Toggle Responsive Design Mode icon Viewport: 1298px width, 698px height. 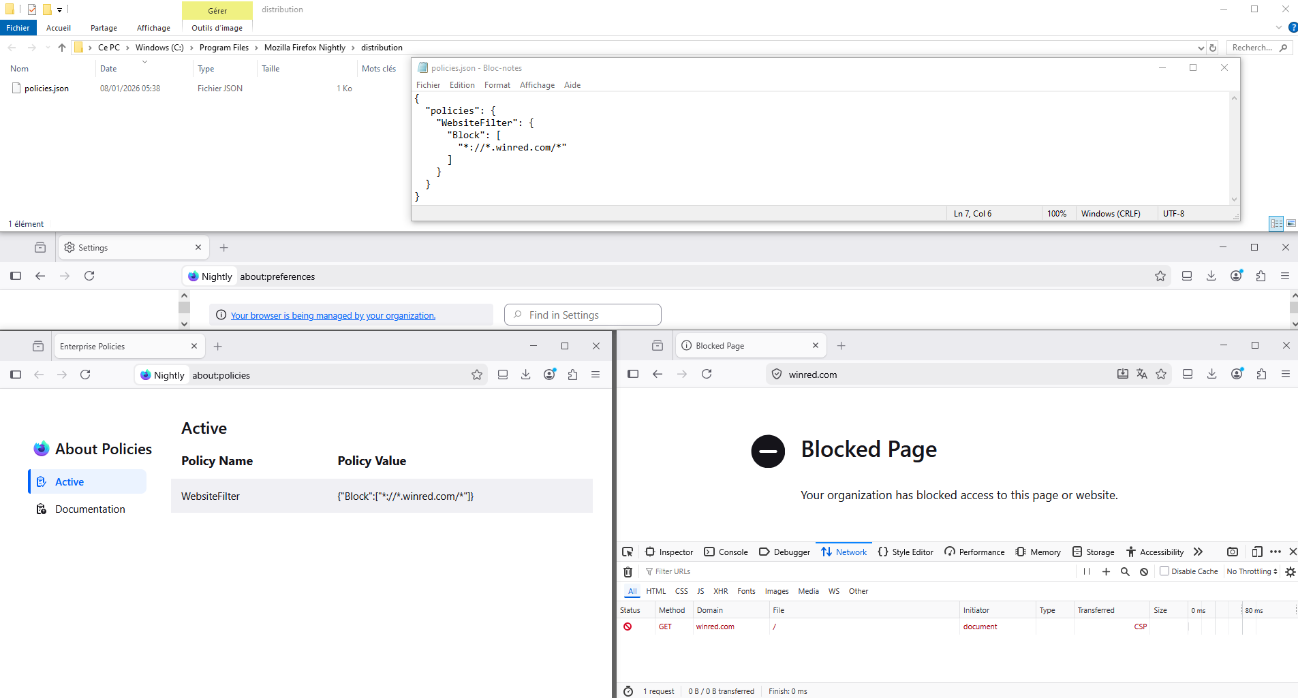[1257, 552]
